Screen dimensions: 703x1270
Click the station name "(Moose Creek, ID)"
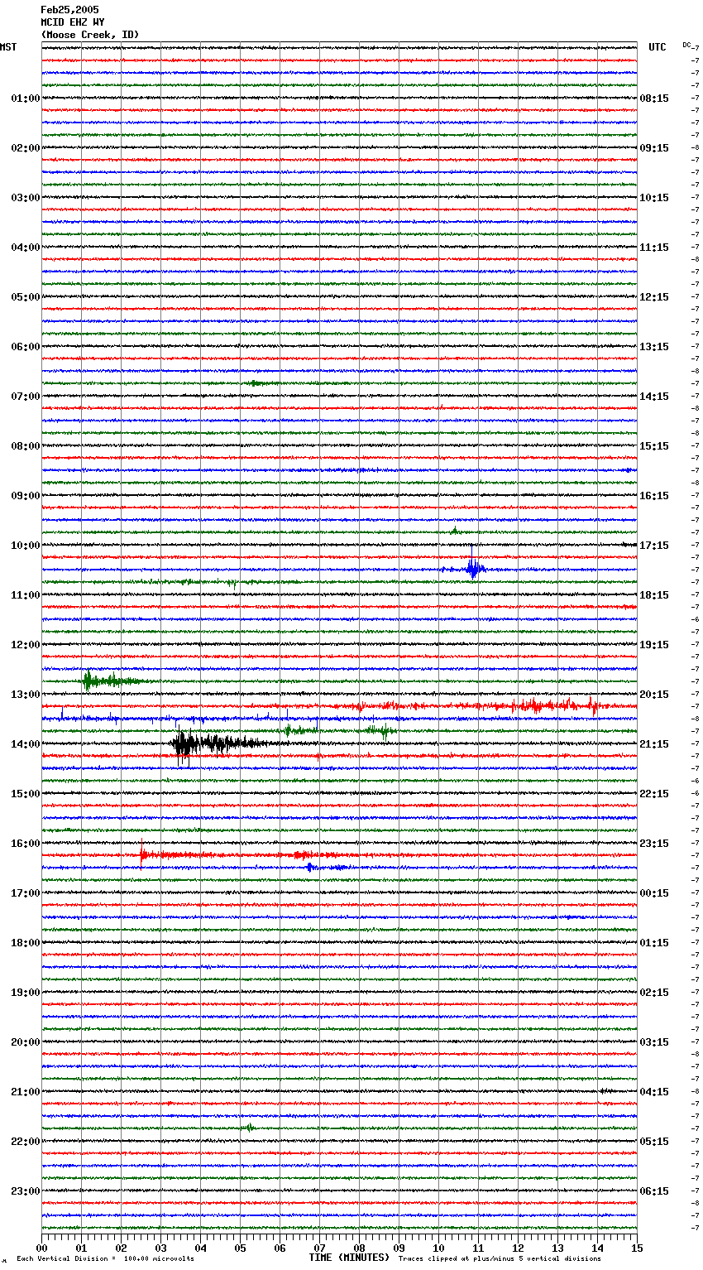coord(90,35)
